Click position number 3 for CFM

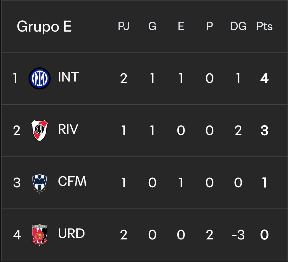(17, 183)
